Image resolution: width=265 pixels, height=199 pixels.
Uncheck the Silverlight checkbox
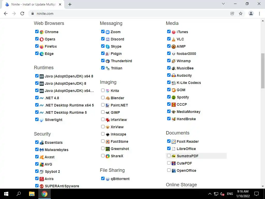[37, 119]
